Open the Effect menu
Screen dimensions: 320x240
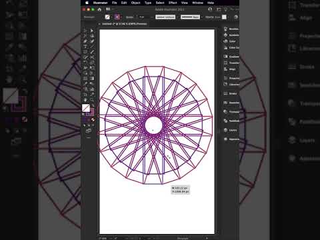(x=173, y=3)
